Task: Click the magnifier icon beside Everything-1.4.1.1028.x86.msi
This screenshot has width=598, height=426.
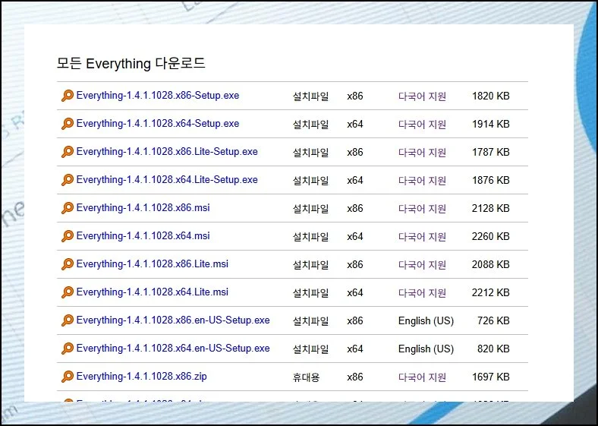Action: tap(67, 208)
